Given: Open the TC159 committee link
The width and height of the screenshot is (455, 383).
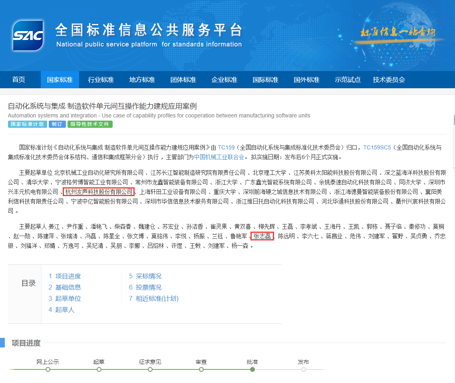Looking at the screenshot, I should click(x=226, y=147).
